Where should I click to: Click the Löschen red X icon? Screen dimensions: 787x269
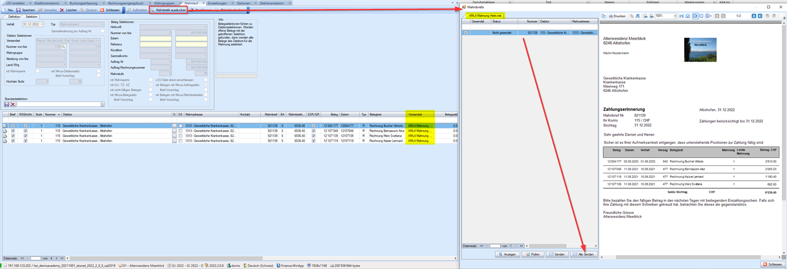click(x=62, y=10)
